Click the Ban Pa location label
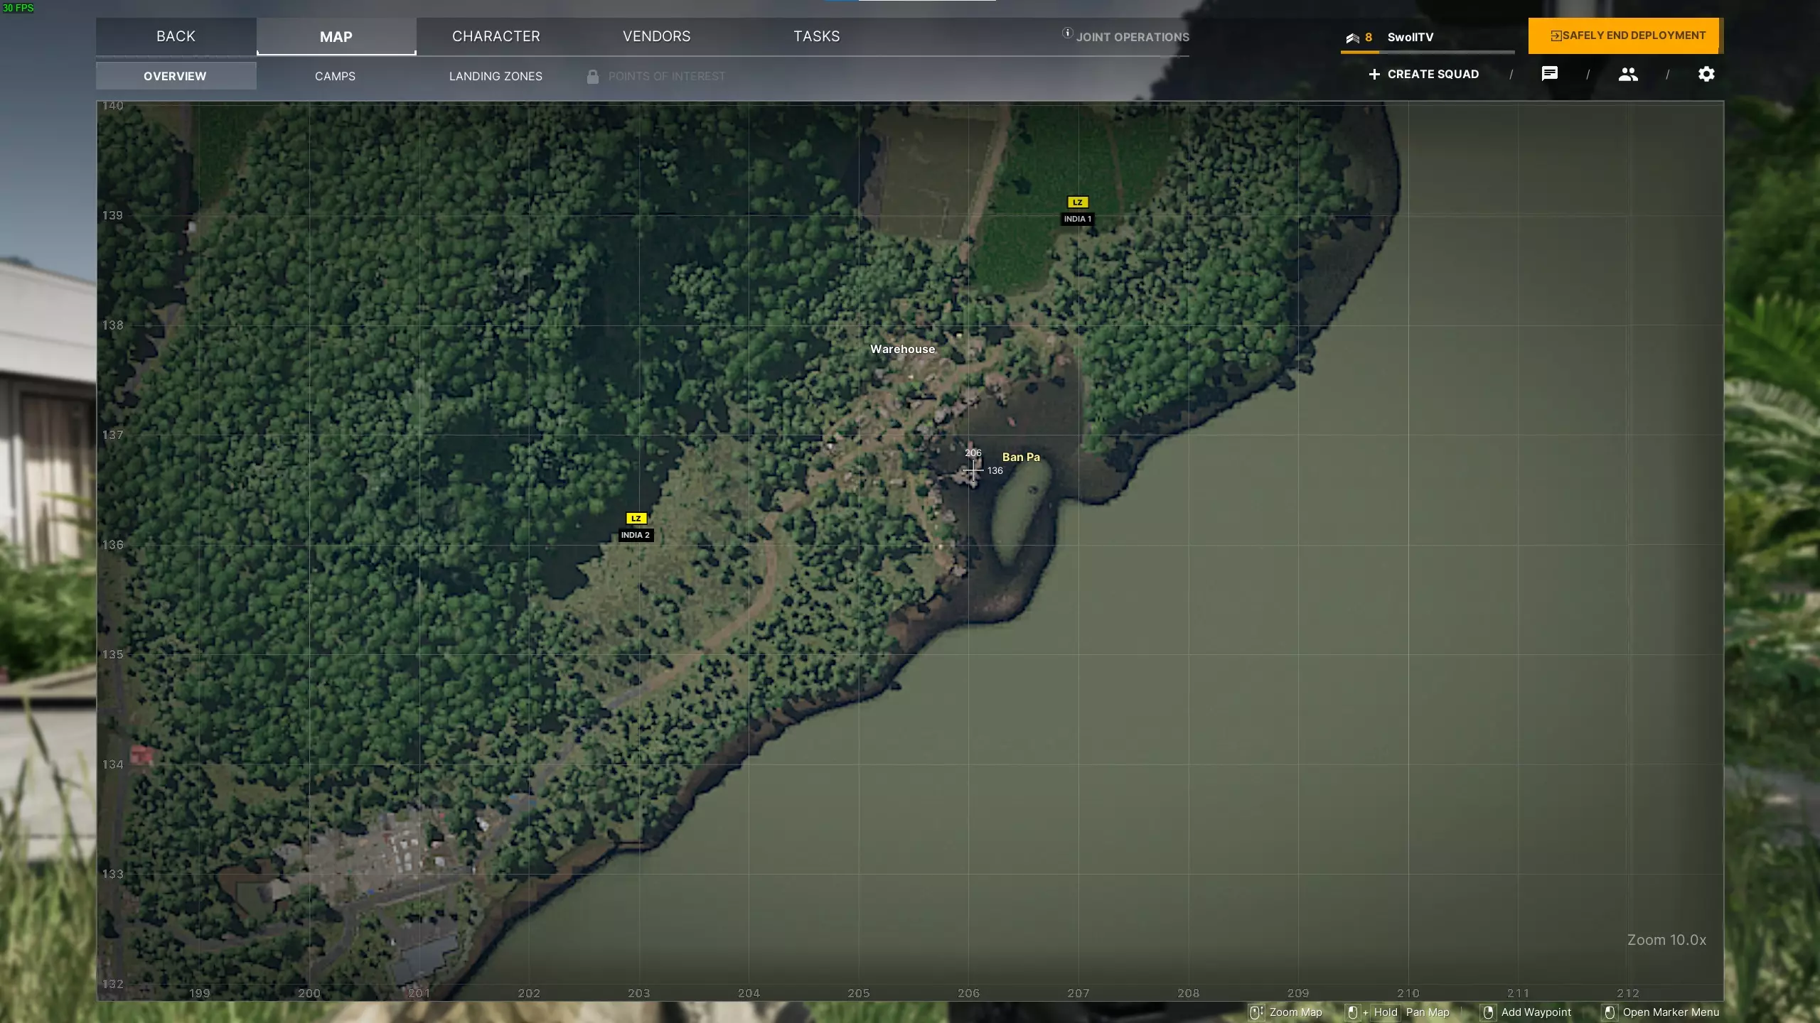1820x1023 pixels. pyautogui.click(x=1021, y=458)
